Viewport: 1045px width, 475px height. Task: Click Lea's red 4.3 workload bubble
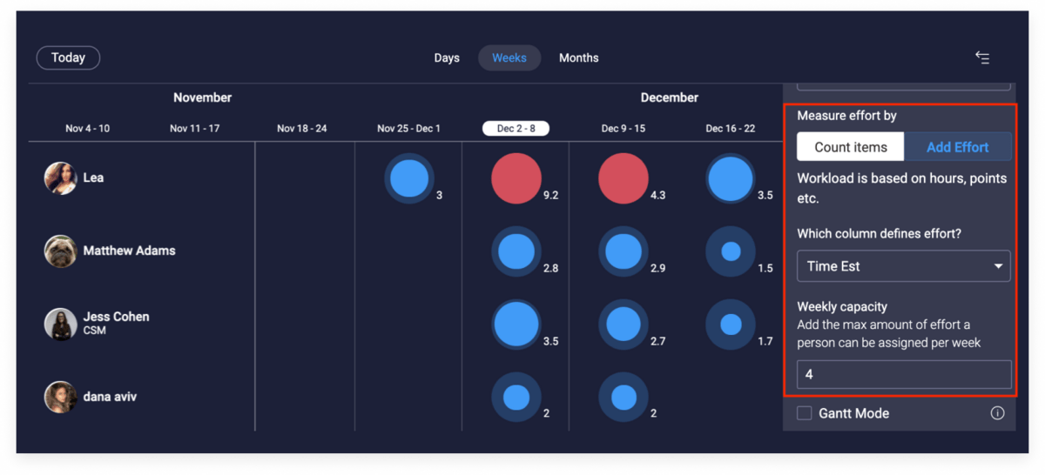coord(624,179)
